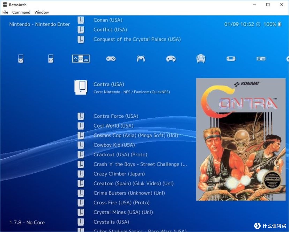Select Cross Fire (USA) (Proto)
289x232 pixels.
(121, 203)
